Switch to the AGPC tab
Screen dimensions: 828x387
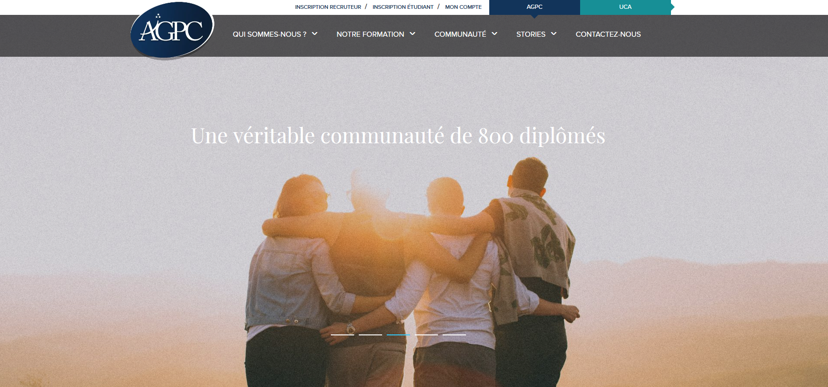[534, 7]
